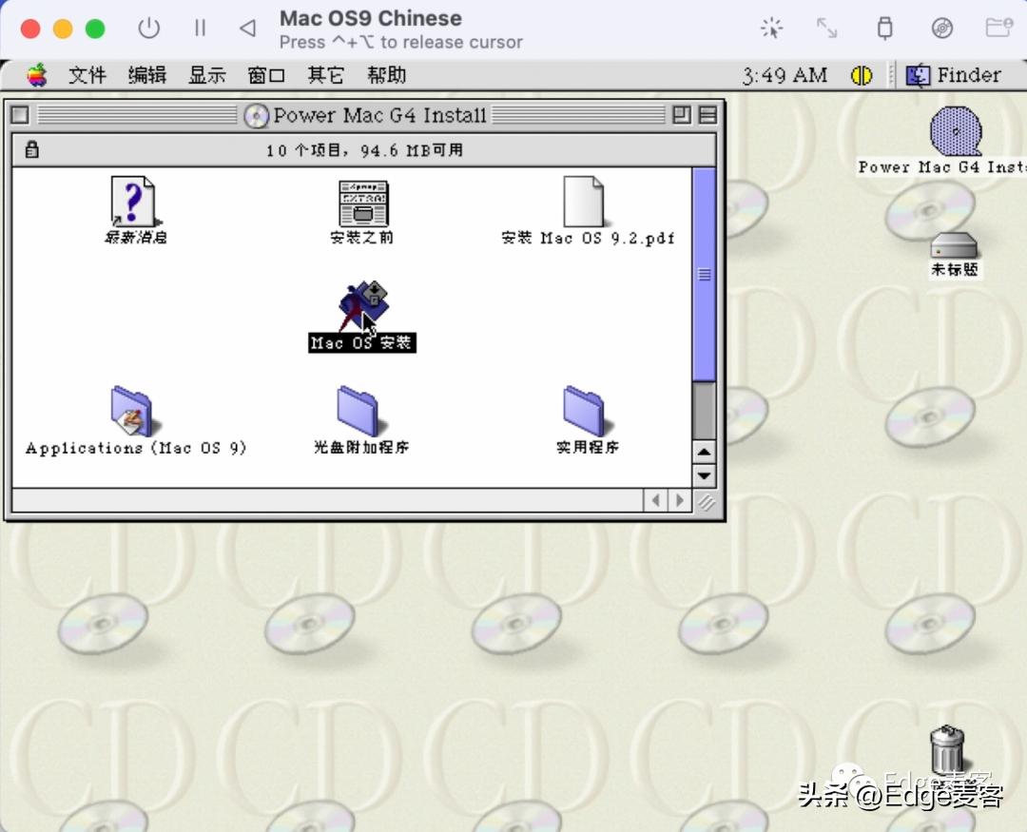
Task: Open the 文件 menu
Action: point(87,74)
